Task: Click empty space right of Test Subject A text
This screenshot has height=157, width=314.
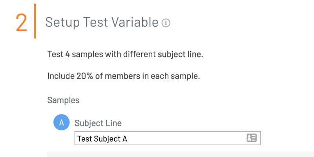Action: [x=186, y=138]
